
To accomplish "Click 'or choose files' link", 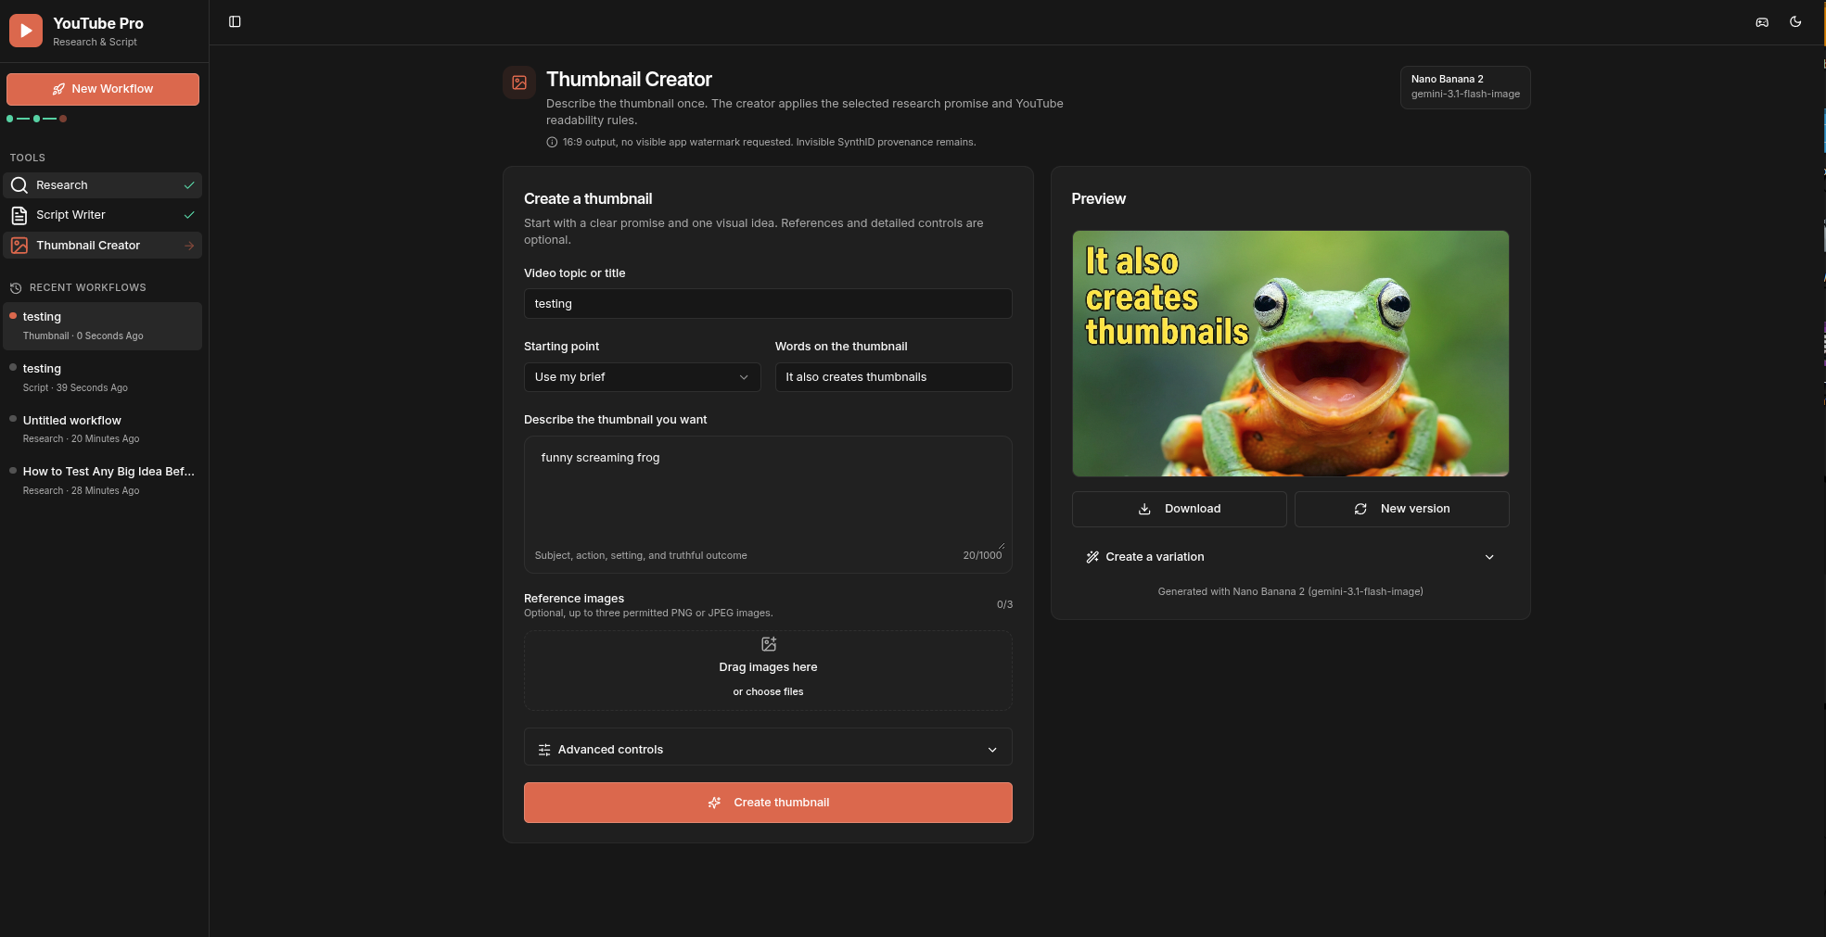I will click(x=768, y=692).
